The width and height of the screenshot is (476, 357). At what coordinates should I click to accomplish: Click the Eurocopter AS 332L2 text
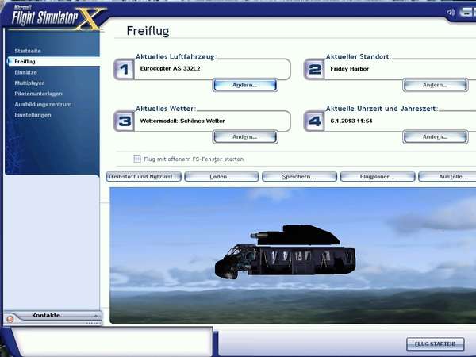[x=170, y=68]
